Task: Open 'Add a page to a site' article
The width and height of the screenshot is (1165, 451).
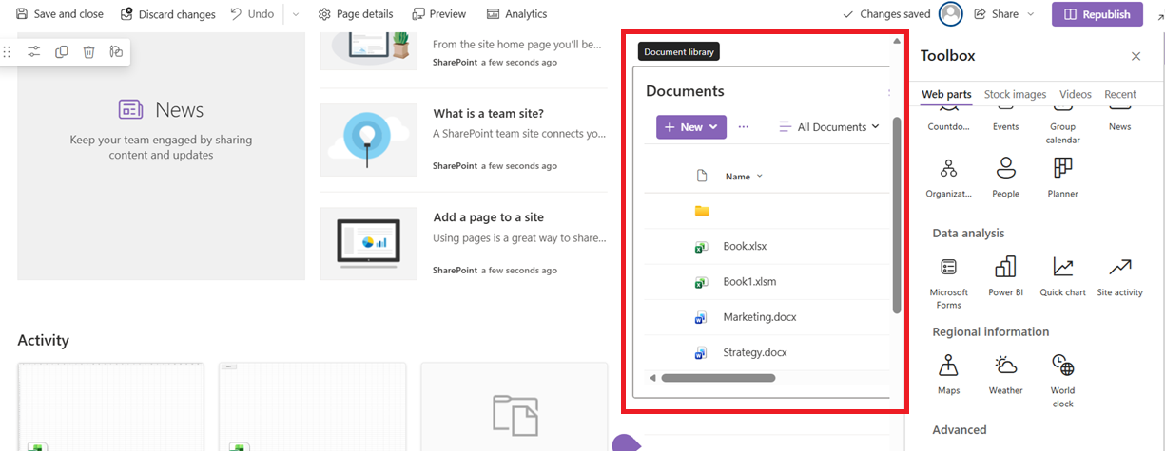Action: pos(489,217)
